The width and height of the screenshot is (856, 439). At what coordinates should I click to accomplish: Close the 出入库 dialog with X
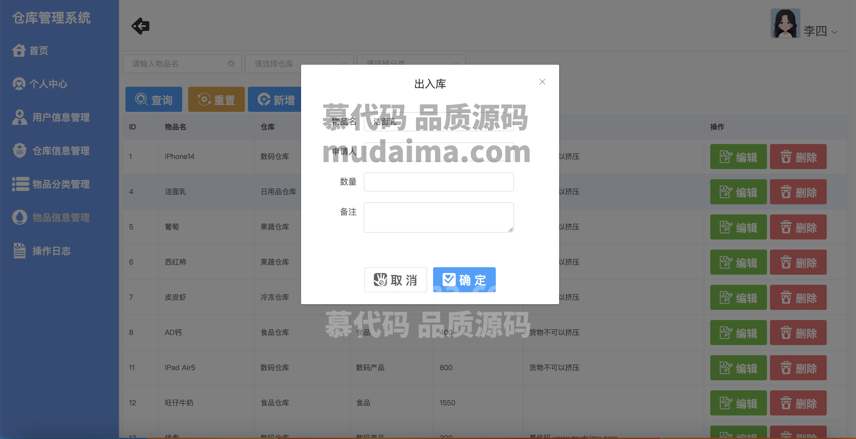[x=542, y=82]
